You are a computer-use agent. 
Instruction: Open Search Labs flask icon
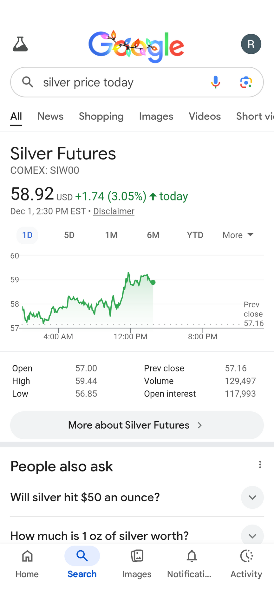(20, 44)
